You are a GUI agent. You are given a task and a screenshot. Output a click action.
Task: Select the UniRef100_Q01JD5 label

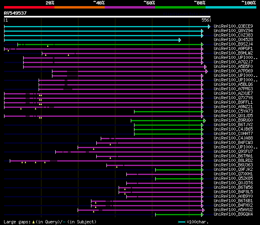(233, 116)
